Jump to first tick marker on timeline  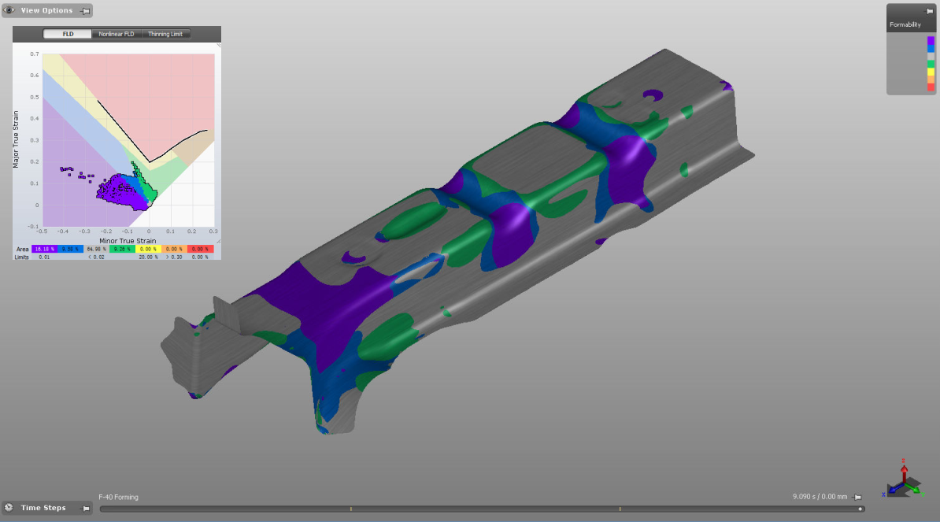coord(350,509)
